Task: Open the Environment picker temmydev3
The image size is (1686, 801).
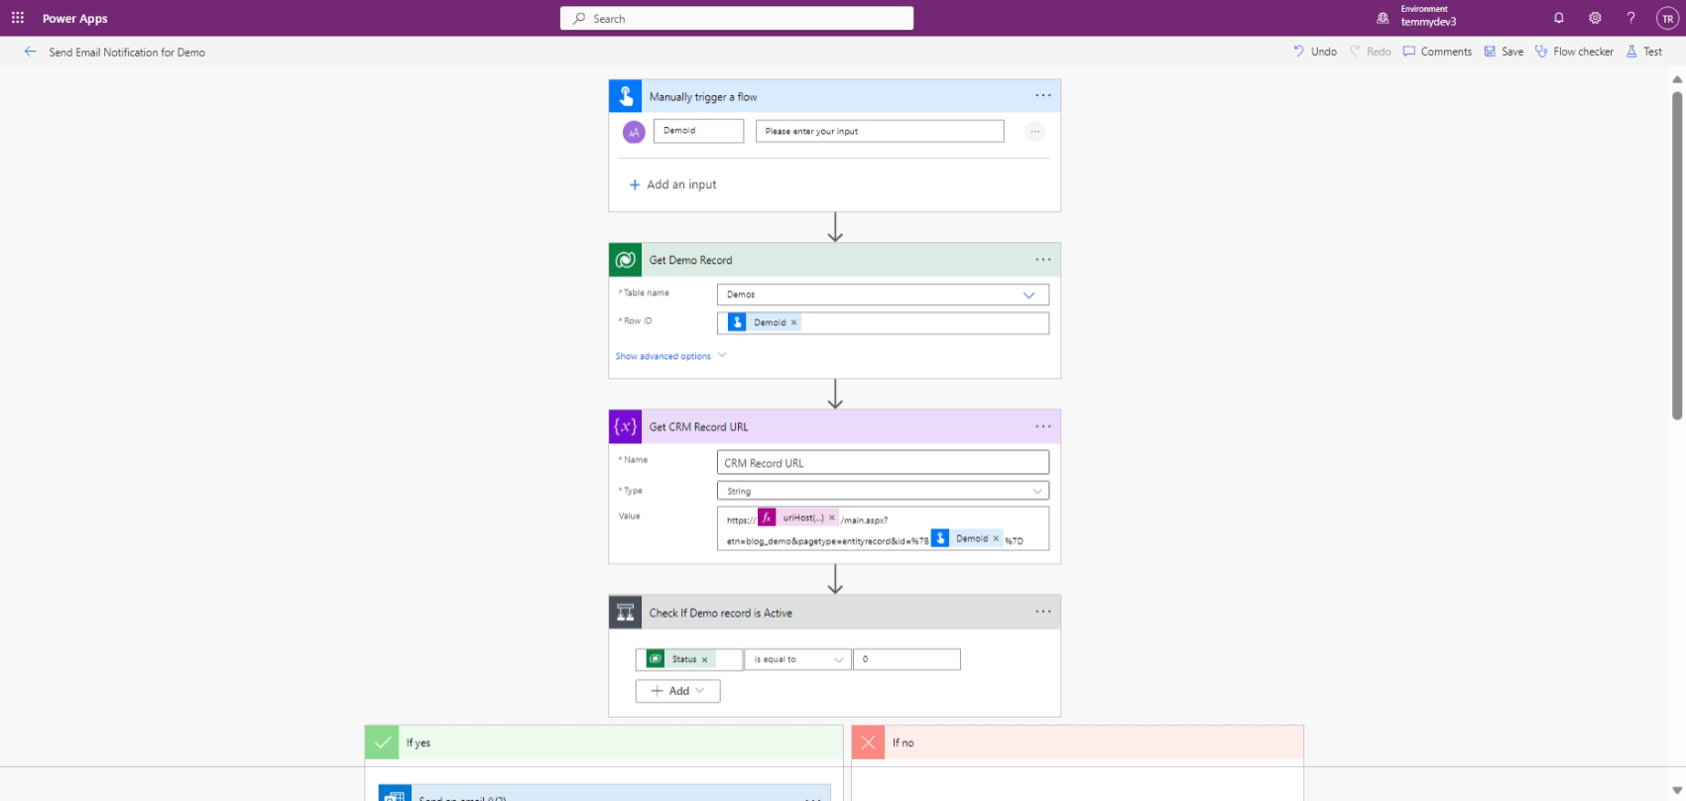Action: pos(1416,16)
